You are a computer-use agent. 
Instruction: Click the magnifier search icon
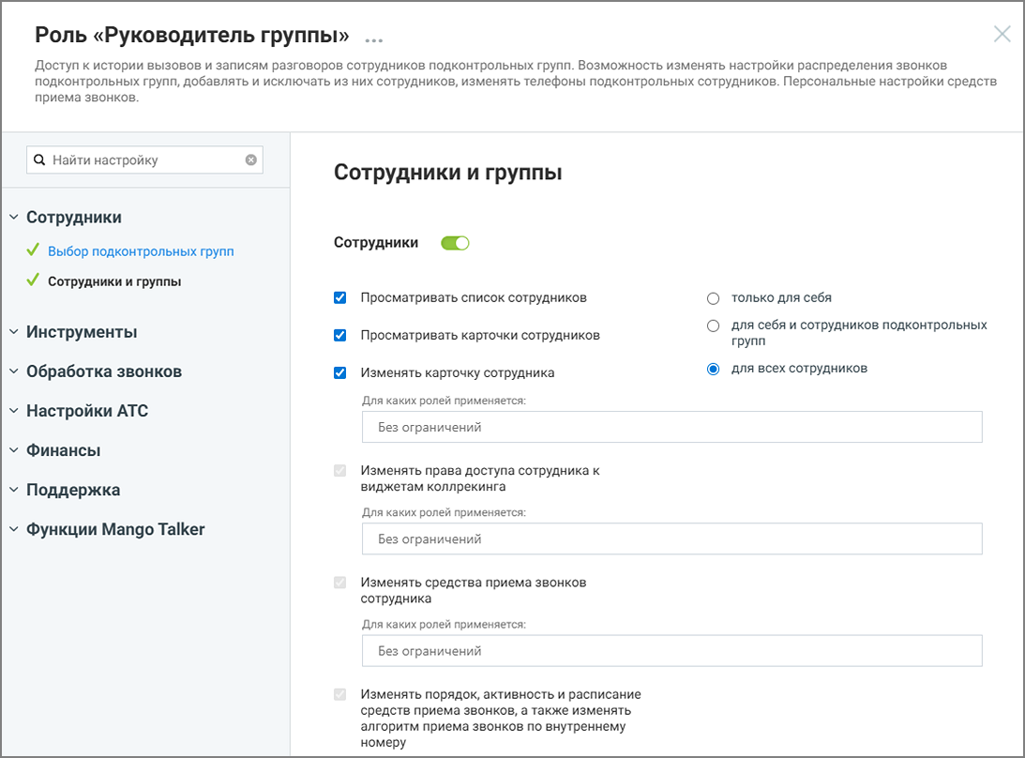(39, 159)
